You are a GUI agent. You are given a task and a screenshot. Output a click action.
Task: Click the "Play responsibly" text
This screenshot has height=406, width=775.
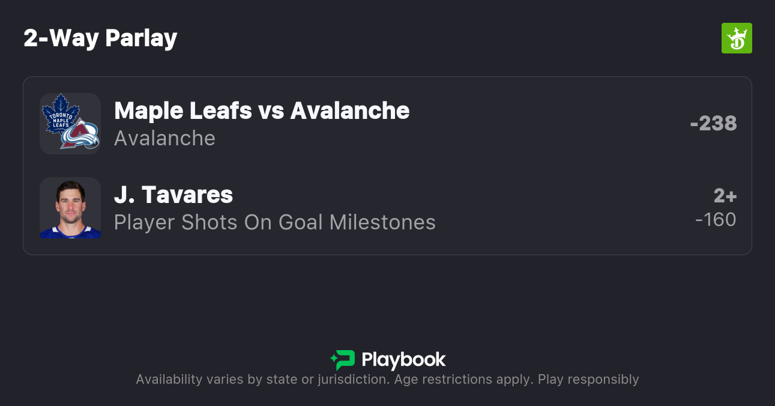588,380
